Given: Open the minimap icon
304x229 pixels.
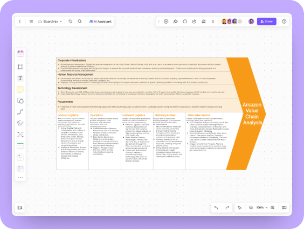Looking at the screenshot, I should [284, 207].
